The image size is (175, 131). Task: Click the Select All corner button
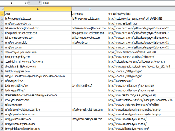(2, 9)
